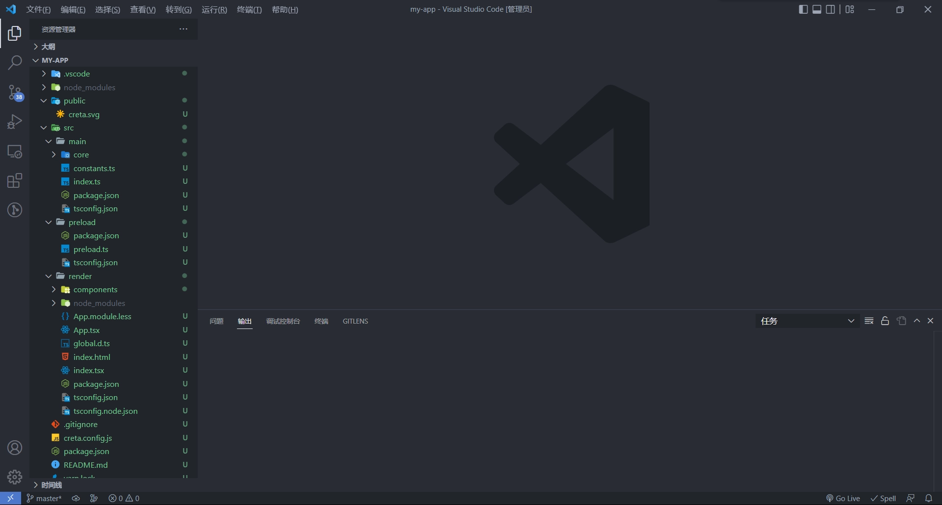
Task: Close the bottom panel
Action: [x=930, y=321]
